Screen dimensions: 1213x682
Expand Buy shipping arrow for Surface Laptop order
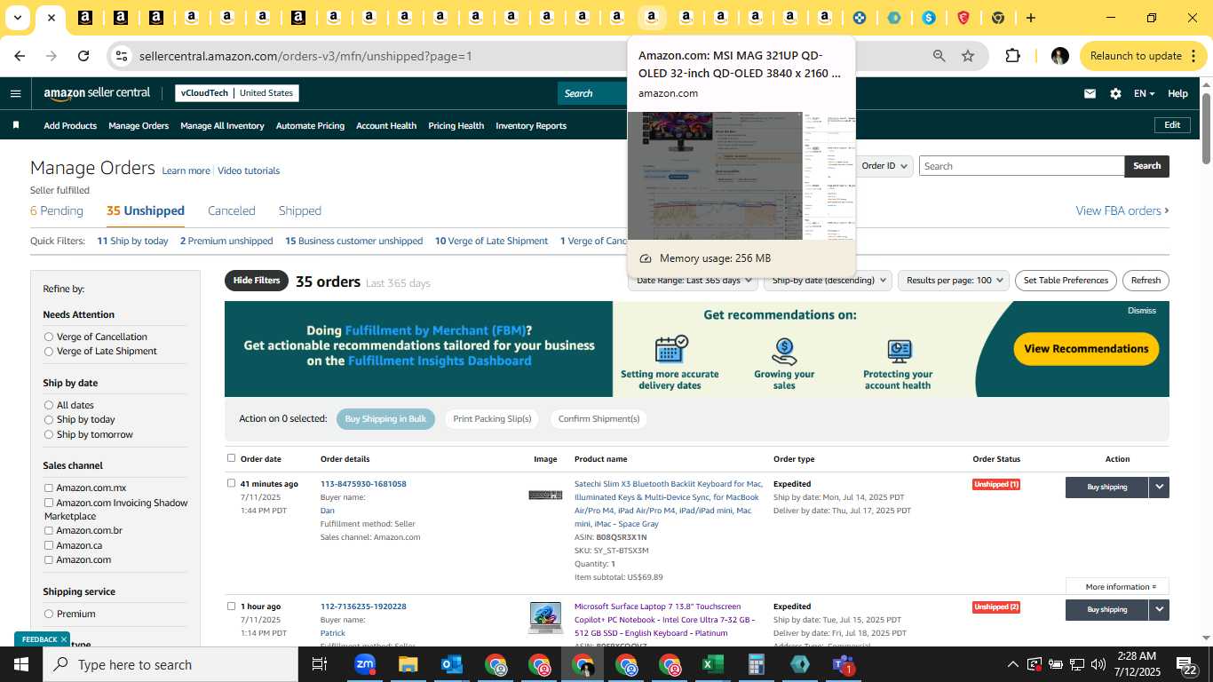pyautogui.click(x=1159, y=609)
